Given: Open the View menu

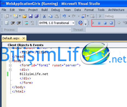Looking at the screenshot, I should pos(22,10).
